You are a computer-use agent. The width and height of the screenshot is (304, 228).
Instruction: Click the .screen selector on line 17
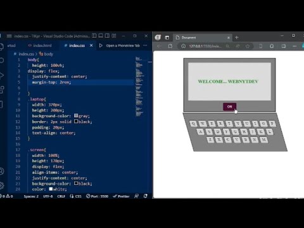(37, 149)
